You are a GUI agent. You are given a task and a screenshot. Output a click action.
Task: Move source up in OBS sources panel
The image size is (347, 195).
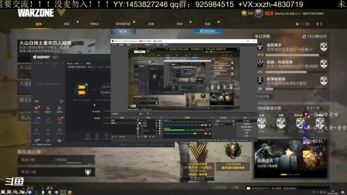pyautogui.click(x=150, y=136)
